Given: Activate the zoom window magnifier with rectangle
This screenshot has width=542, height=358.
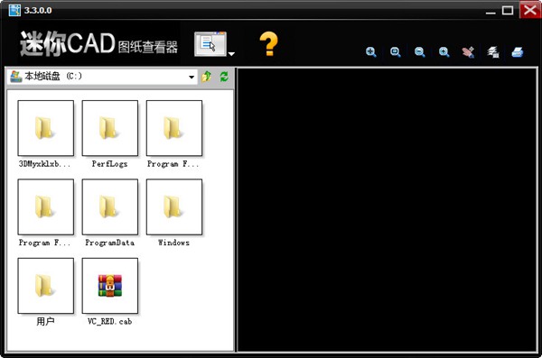Looking at the screenshot, I should 395,52.
